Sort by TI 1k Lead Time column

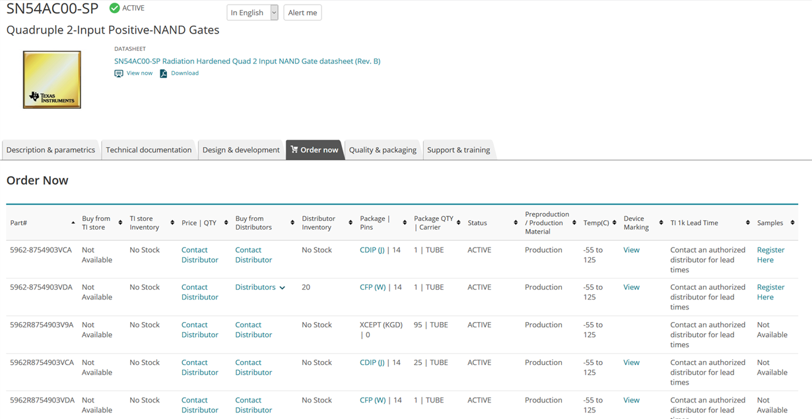(x=748, y=223)
